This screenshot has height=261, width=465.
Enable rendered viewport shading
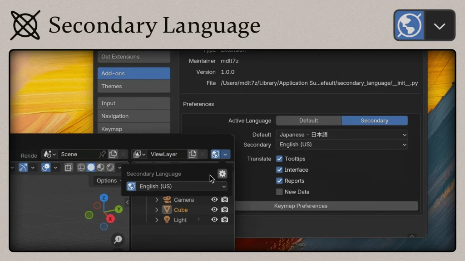tap(110, 167)
